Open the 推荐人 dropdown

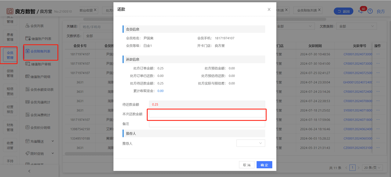point(250,143)
